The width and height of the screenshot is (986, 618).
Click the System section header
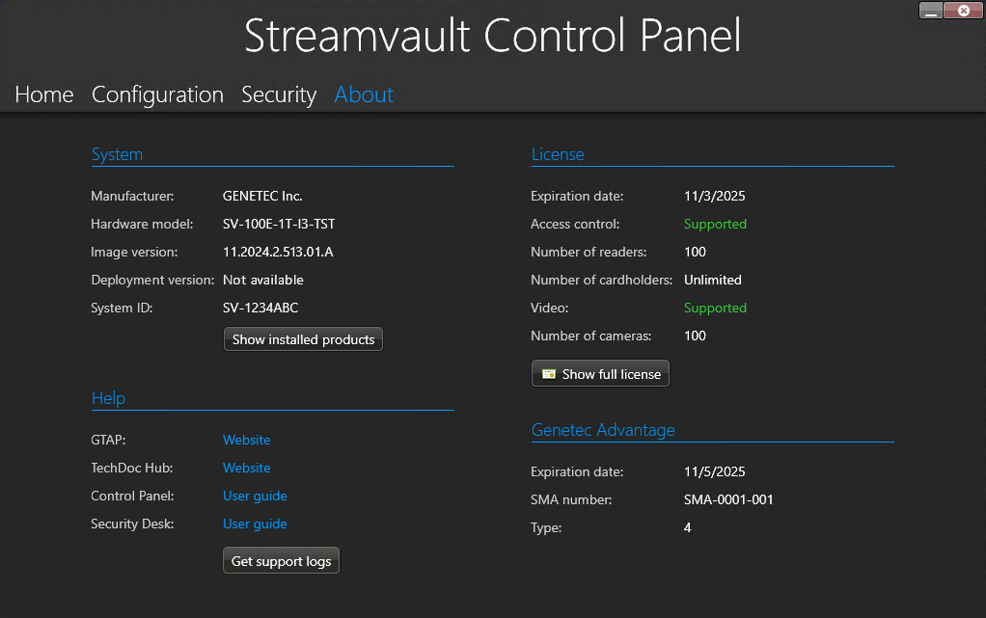[117, 154]
